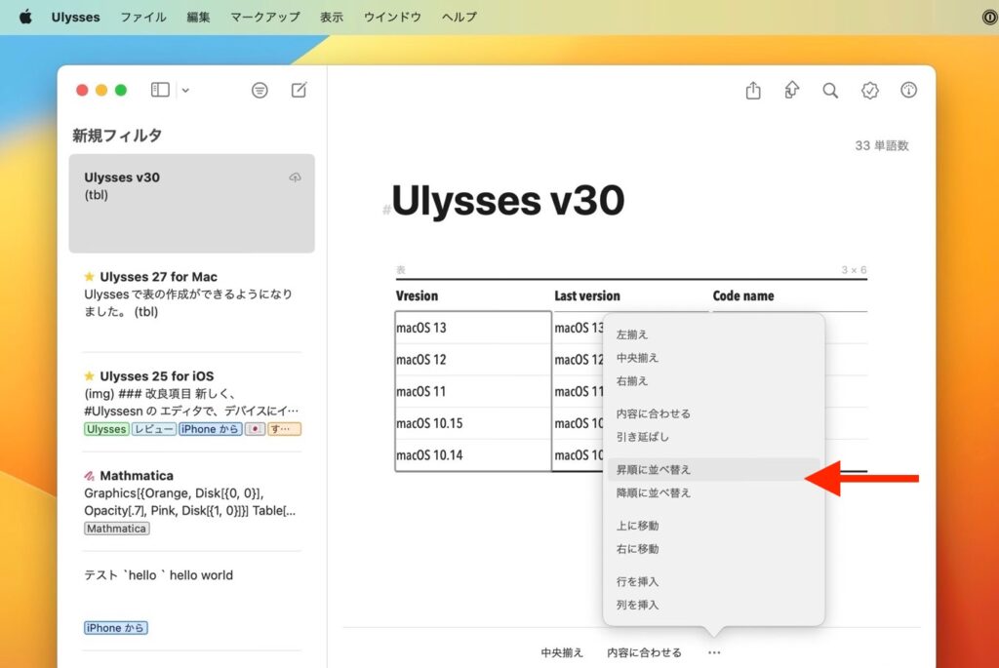This screenshot has width=999, height=668.
Task: Open the Share/export icon in the toolbar
Action: (752, 90)
